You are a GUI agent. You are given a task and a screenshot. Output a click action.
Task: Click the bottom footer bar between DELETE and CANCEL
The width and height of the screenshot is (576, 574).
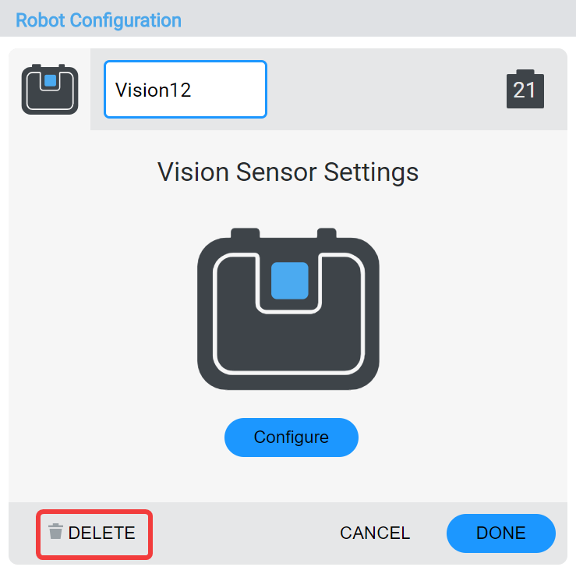click(242, 533)
